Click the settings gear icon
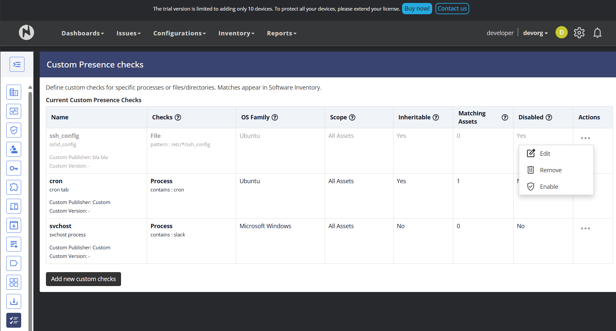Screen dimensions: 616x331 579,33
